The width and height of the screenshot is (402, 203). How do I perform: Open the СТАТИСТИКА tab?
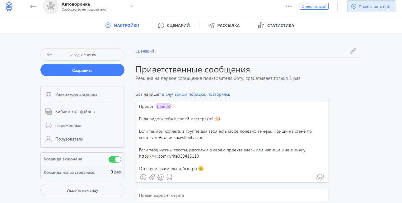pos(276,25)
